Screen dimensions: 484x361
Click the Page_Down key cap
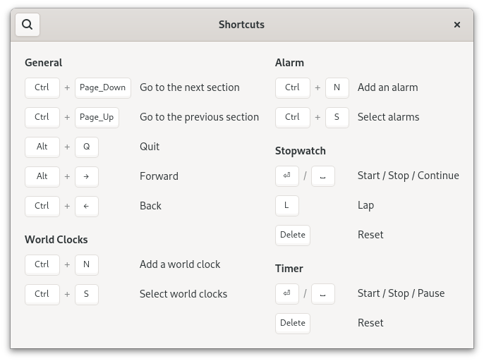(103, 87)
